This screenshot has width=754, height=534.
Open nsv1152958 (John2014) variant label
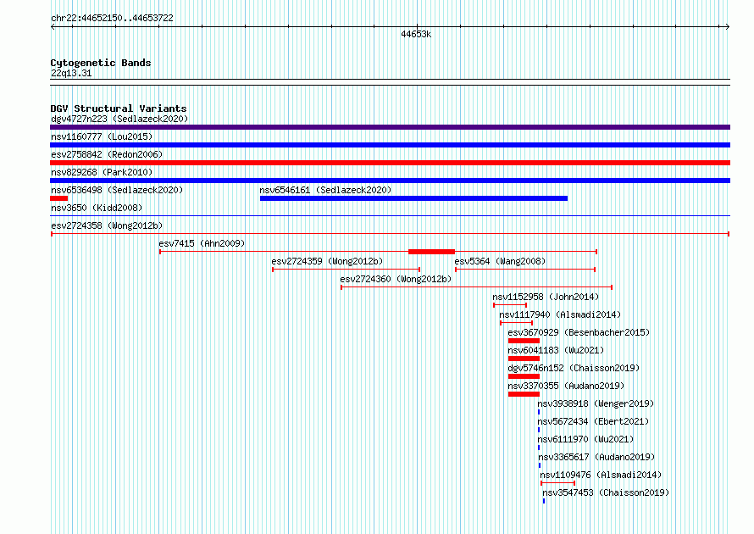(x=546, y=297)
